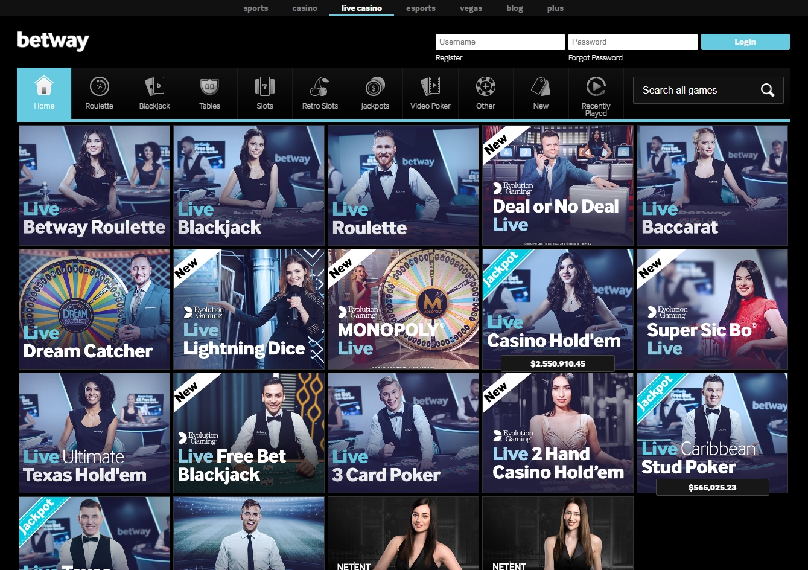808x570 pixels.
Task: Click inside the Username field
Action: pos(500,42)
